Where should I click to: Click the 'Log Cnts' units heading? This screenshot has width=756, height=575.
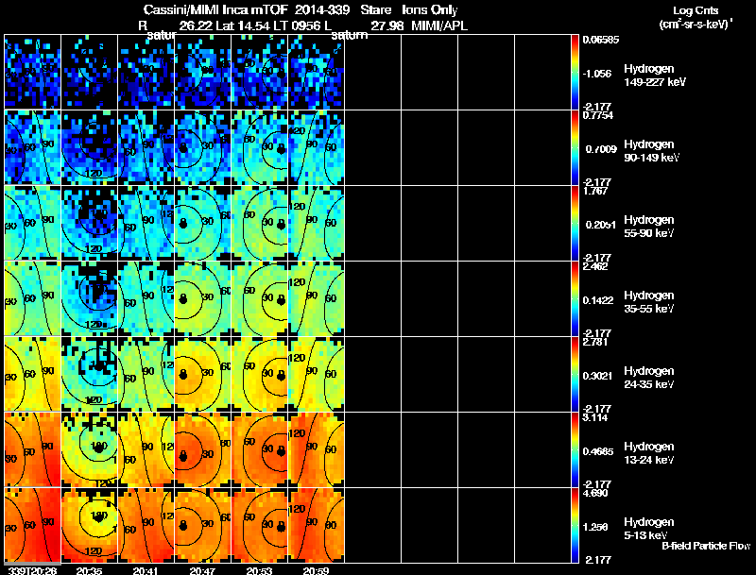[x=696, y=10]
